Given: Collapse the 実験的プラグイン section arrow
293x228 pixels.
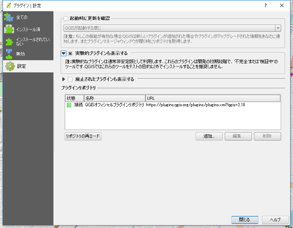Looking at the screenshot, I should (x=64, y=54).
